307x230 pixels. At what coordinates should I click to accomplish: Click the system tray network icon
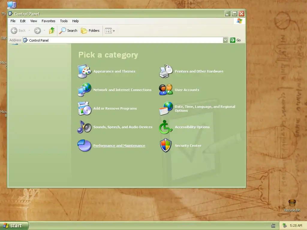(x=285, y=226)
